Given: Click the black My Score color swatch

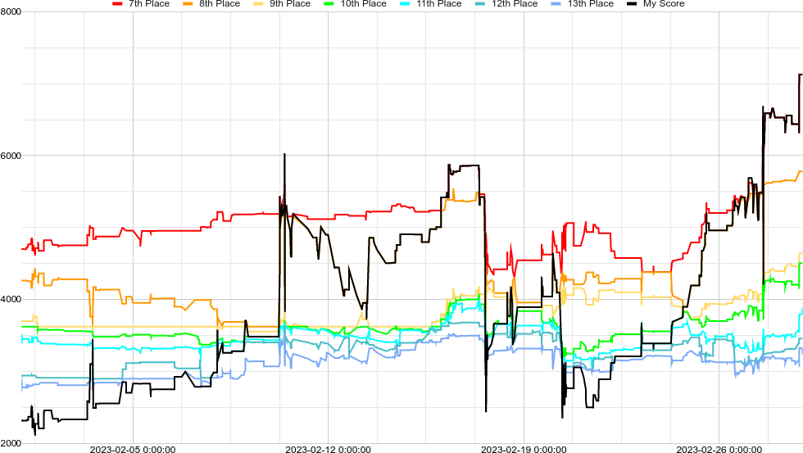Looking at the screenshot, I should pos(632,3).
